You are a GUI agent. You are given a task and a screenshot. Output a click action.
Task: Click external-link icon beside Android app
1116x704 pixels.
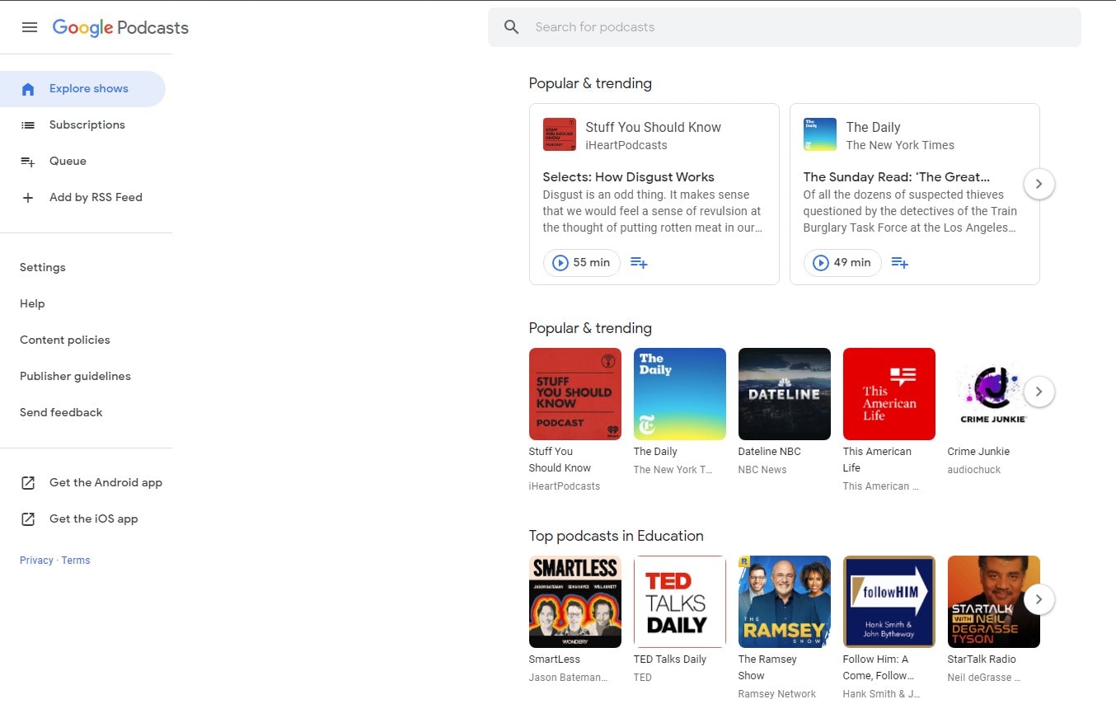click(x=28, y=483)
